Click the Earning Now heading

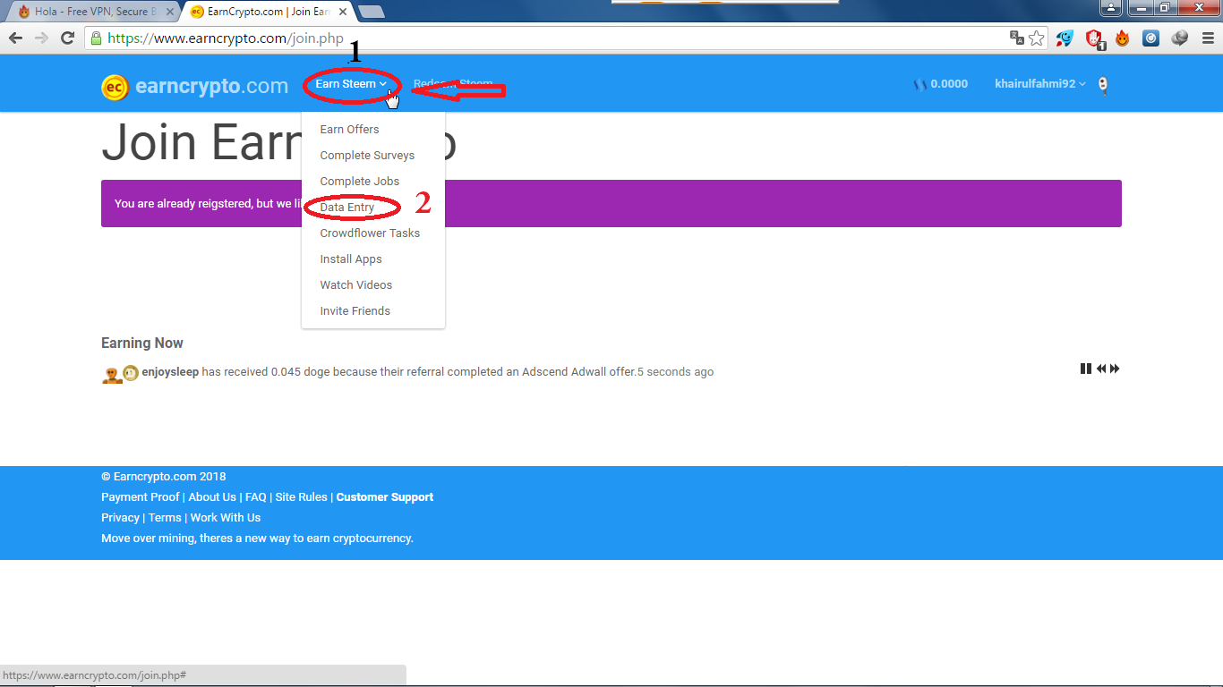(x=142, y=343)
